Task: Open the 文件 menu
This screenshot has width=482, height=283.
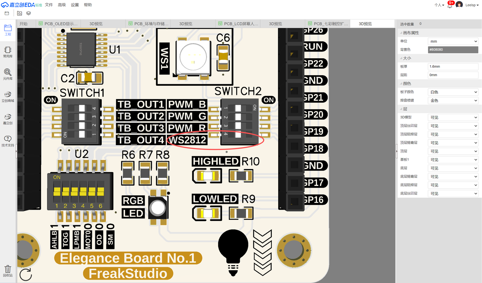Action: [x=49, y=5]
